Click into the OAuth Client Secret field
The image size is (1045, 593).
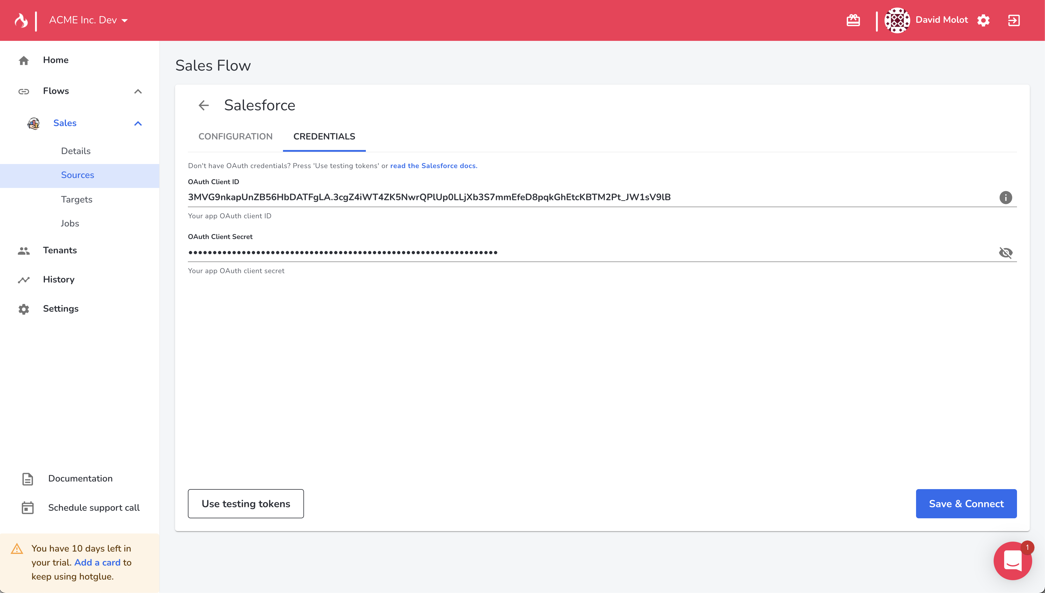pyautogui.click(x=590, y=252)
